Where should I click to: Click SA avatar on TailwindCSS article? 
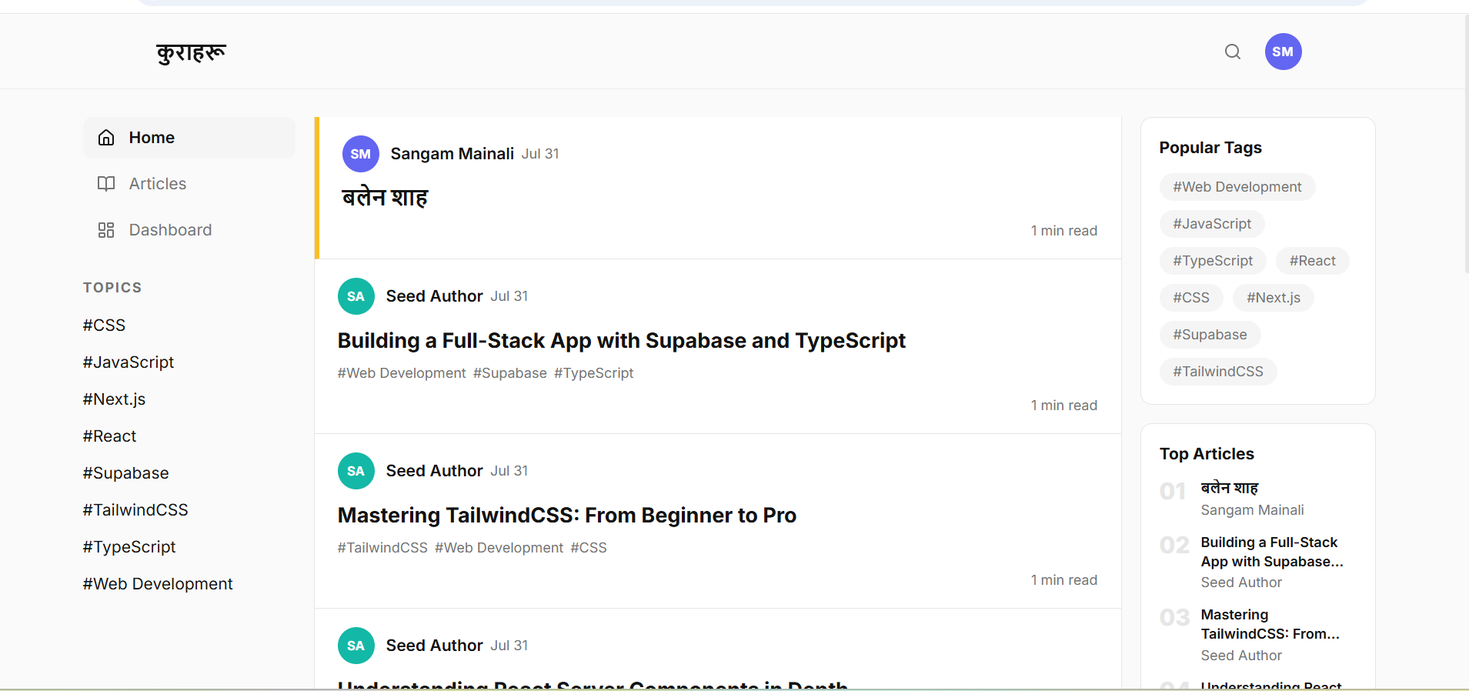[356, 471]
